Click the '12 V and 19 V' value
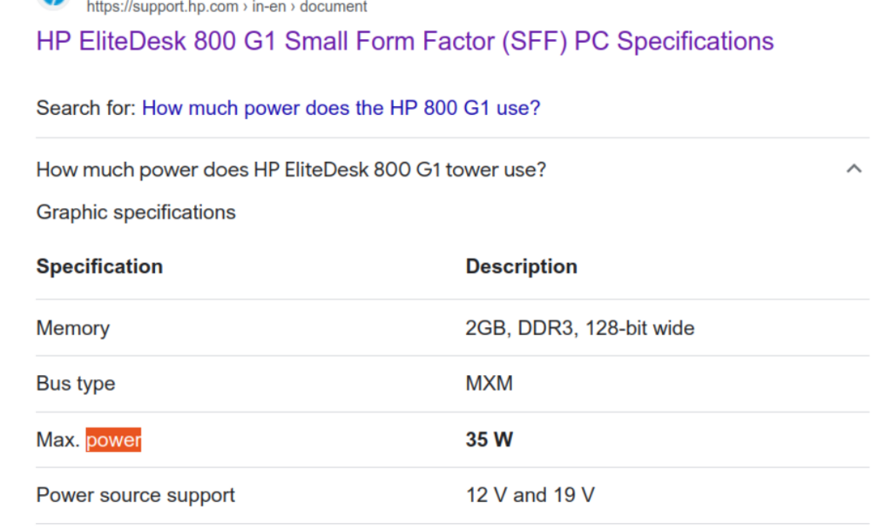The height and width of the screenshot is (530, 892). tap(530, 496)
